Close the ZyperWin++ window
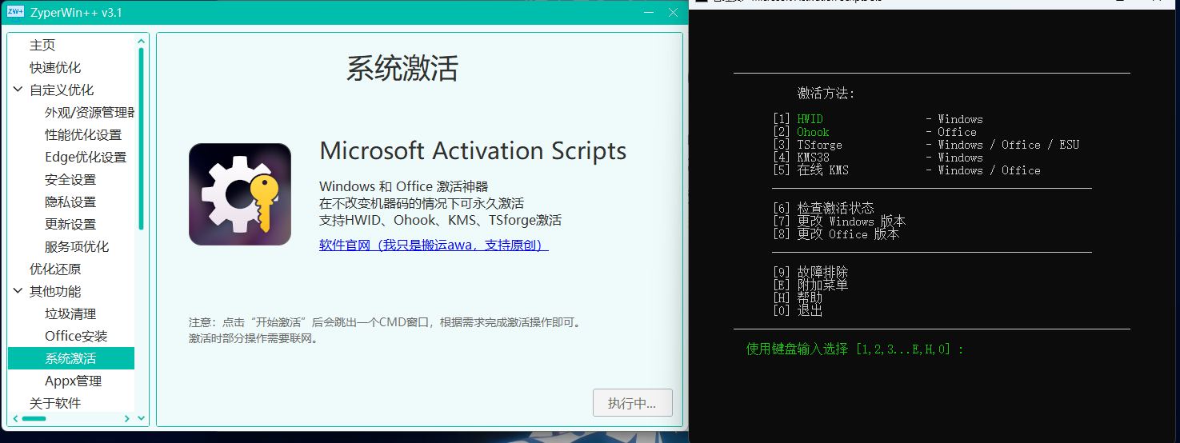 tap(673, 12)
